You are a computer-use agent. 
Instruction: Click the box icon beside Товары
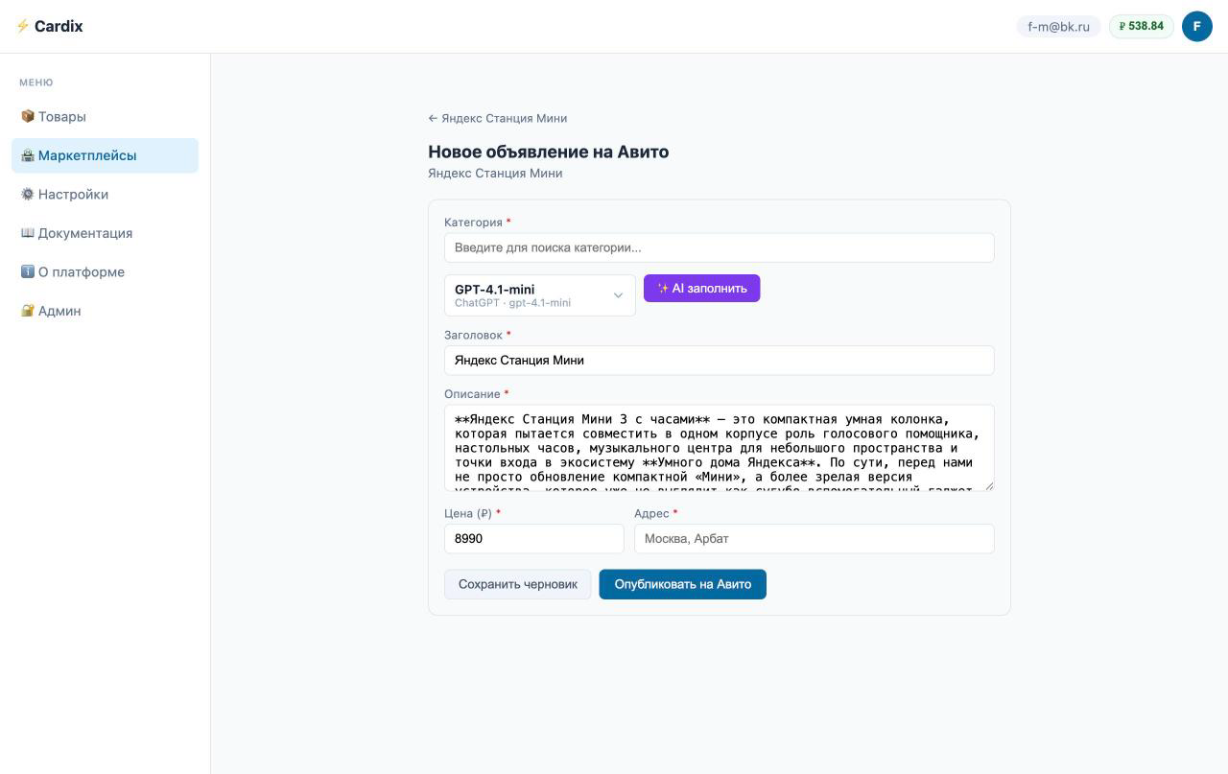click(x=28, y=116)
